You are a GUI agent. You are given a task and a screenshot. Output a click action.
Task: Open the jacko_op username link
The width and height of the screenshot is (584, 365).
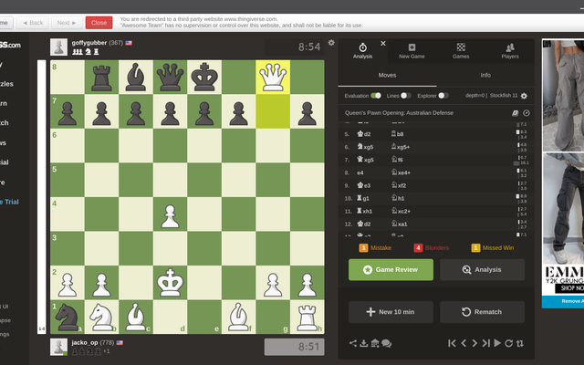pyautogui.click(x=85, y=343)
